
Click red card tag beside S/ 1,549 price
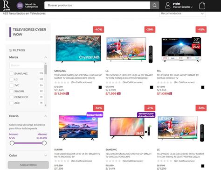pos(67,93)
